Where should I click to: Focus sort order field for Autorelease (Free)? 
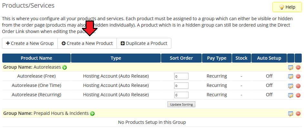(x=181, y=76)
